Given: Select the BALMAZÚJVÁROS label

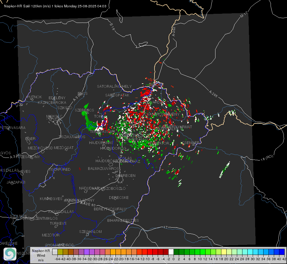Looking at the screenshot, I should pyautogui.click(x=103, y=168).
